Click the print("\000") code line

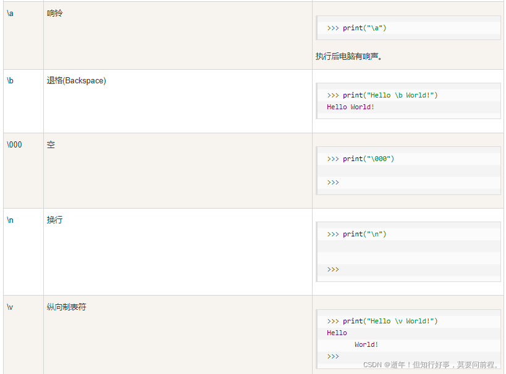point(360,159)
